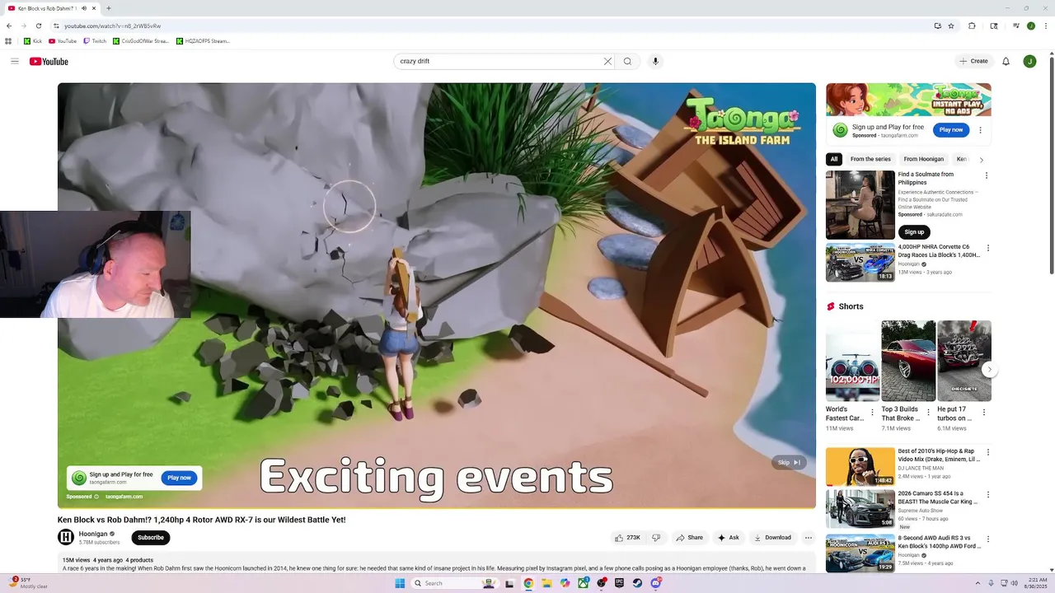The image size is (1055, 593).
Task: Open options for World's Fastest Car short
Action: (872, 413)
